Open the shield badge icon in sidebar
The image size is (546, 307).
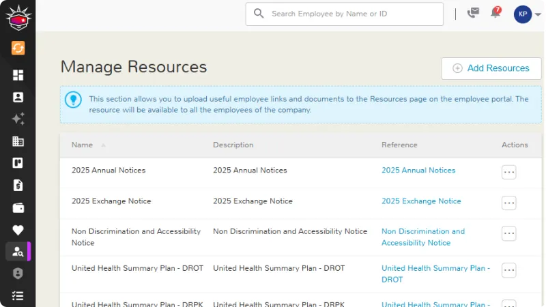pos(18,274)
